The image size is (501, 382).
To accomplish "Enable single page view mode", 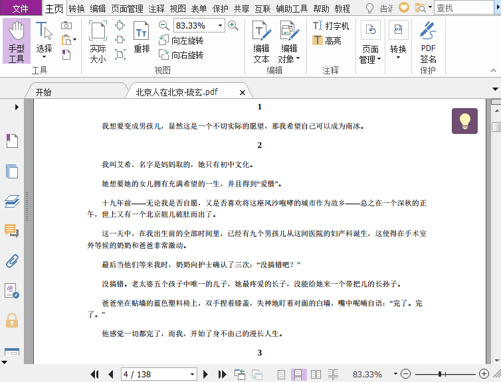I will pyautogui.click(x=281, y=374).
